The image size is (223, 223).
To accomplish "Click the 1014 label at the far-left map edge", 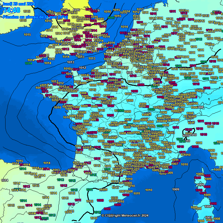I will coord(5,180).
